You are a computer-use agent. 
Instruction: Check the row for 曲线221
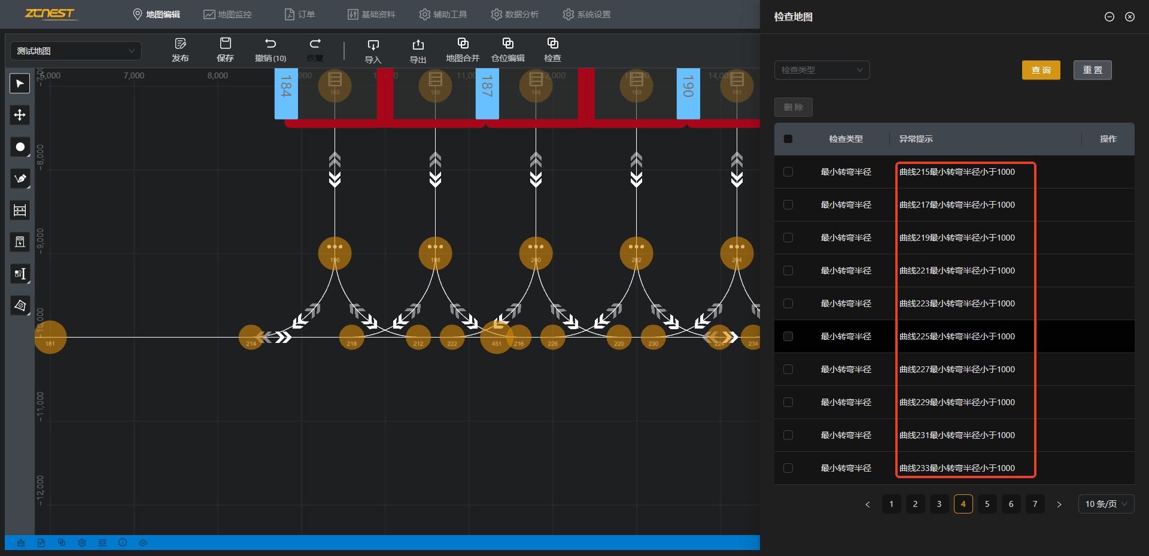[x=788, y=271]
